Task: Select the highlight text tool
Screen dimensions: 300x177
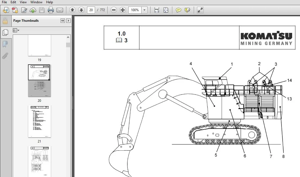Action: [187, 10]
